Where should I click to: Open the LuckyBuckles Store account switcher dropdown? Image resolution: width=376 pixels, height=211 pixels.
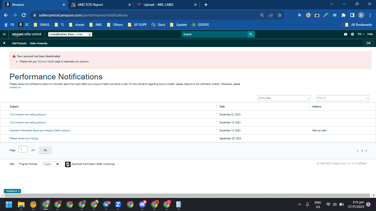[70, 34]
